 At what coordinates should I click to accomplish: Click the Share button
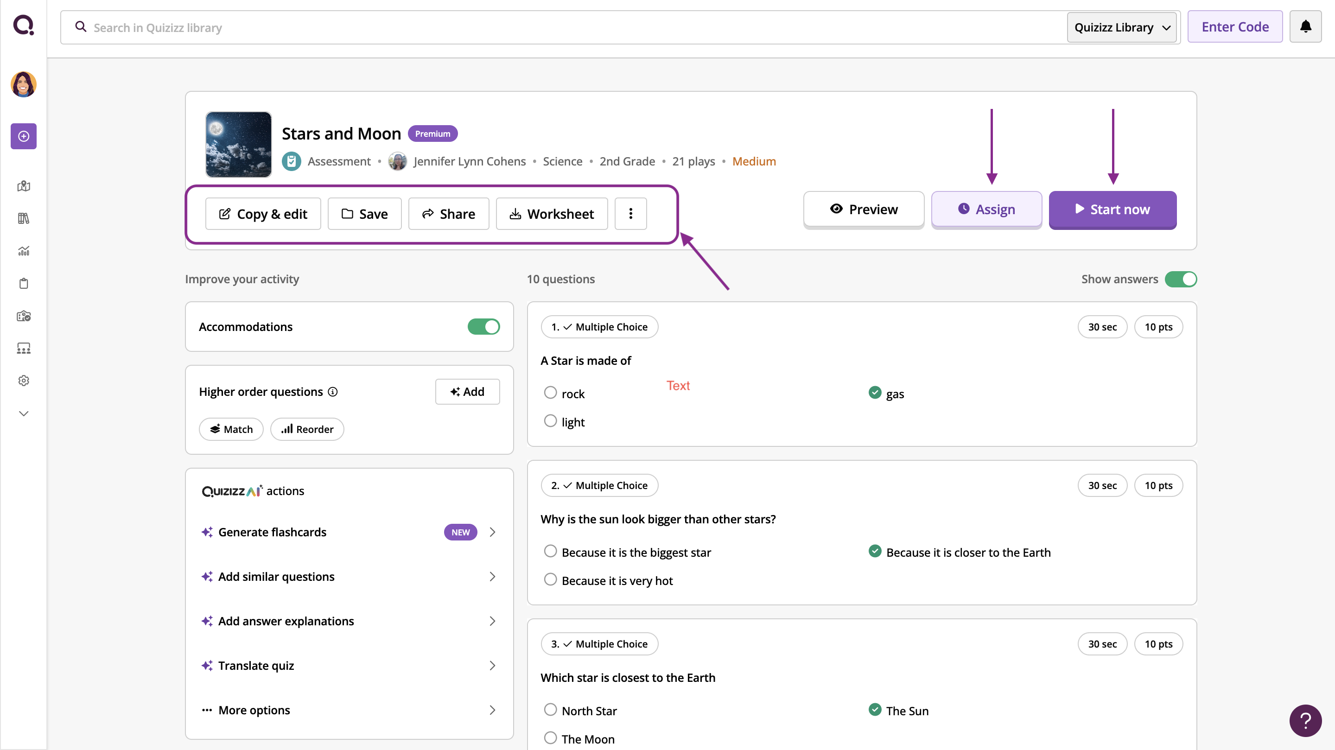pos(449,214)
